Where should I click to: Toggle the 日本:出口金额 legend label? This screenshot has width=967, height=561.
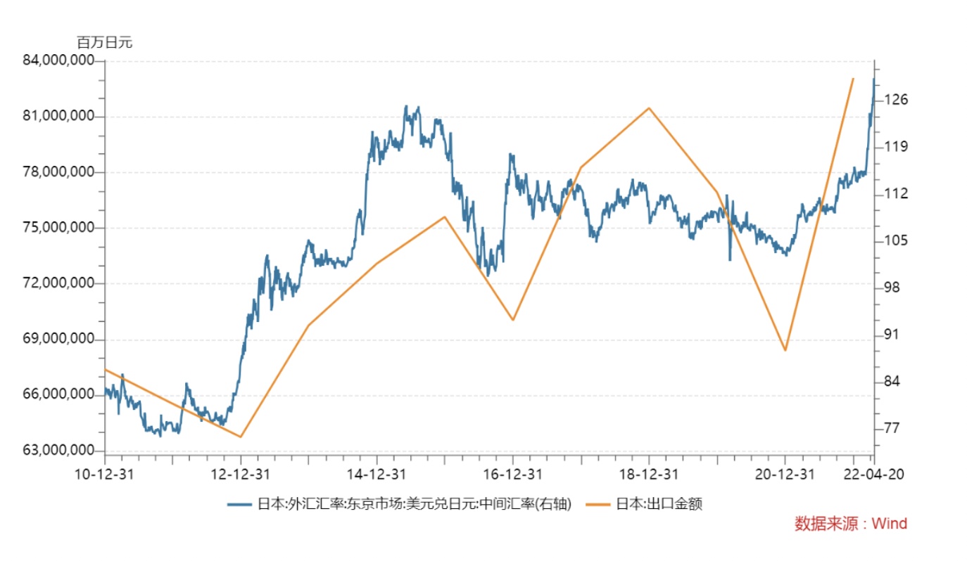pyautogui.click(x=659, y=504)
